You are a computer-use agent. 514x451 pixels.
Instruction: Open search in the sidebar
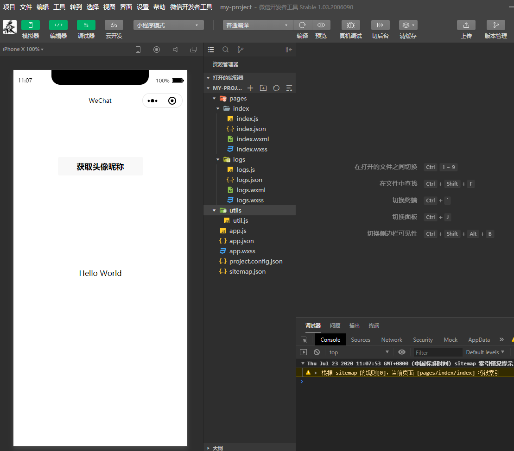coord(226,50)
